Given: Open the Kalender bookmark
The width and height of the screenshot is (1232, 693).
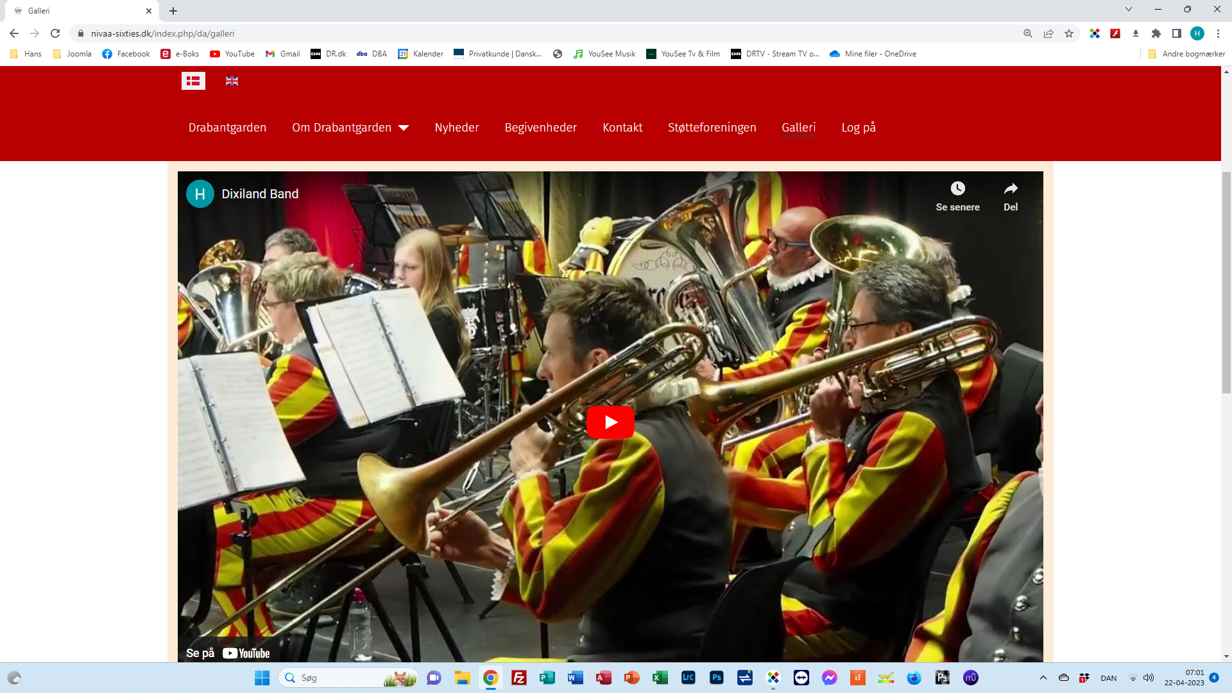Looking at the screenshot, I should point(421,54).
